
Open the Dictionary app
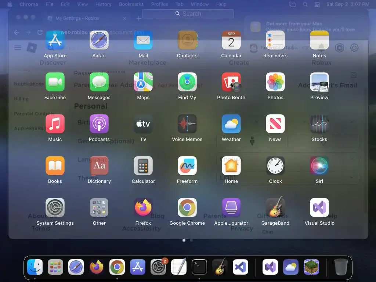pos(99,166)
